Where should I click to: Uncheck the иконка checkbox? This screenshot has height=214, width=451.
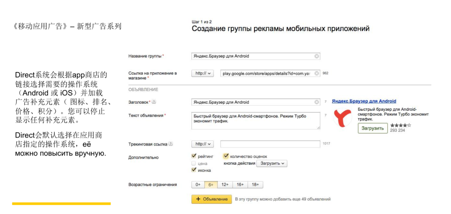point(194,170)
